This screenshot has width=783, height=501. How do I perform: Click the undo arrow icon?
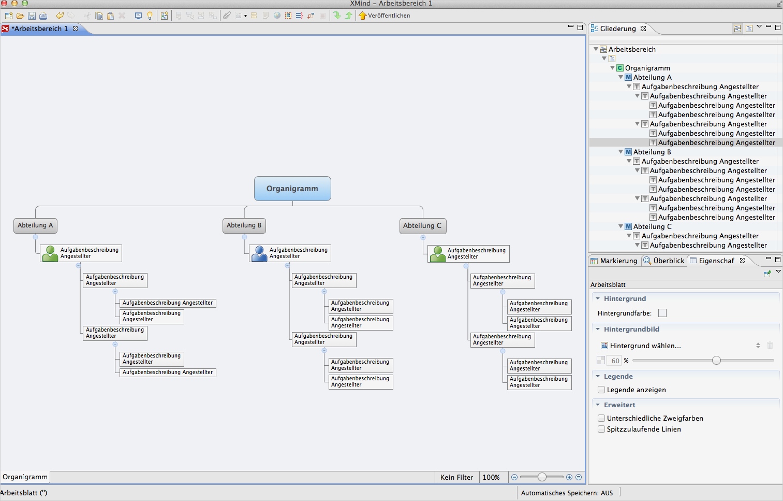point(60,16)
